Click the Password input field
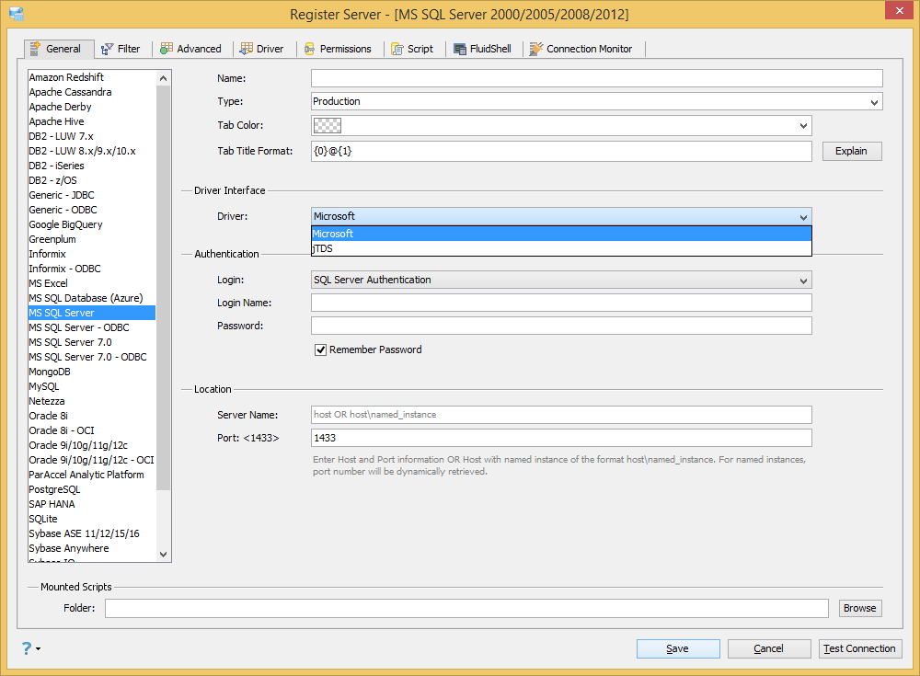The height and width of the screenshot is (676, 920). point(561,326)
